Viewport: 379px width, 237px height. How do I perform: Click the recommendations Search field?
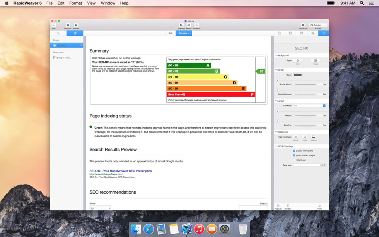pyautogui.click(x=253, y=208)
